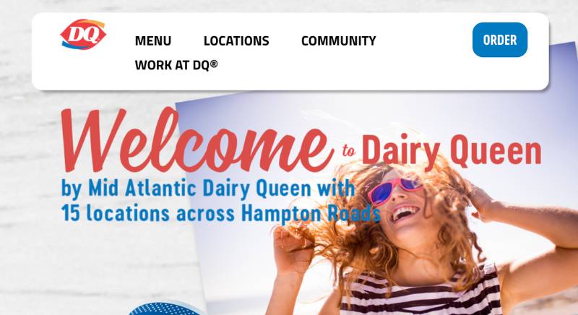The height and width of the screenshot is (315, 578).
Task: Click the small 'to' script word
Action: tap(348, 150)
